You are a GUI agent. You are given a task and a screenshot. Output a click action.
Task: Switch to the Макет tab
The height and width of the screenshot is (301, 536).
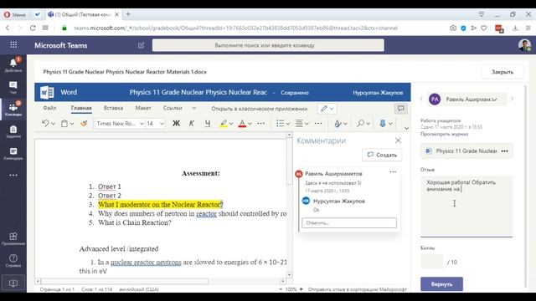click(143, 108)
